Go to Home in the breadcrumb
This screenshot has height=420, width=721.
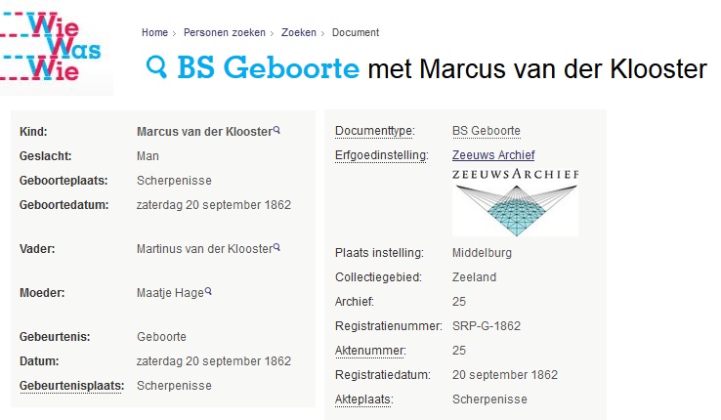[154, 32]
